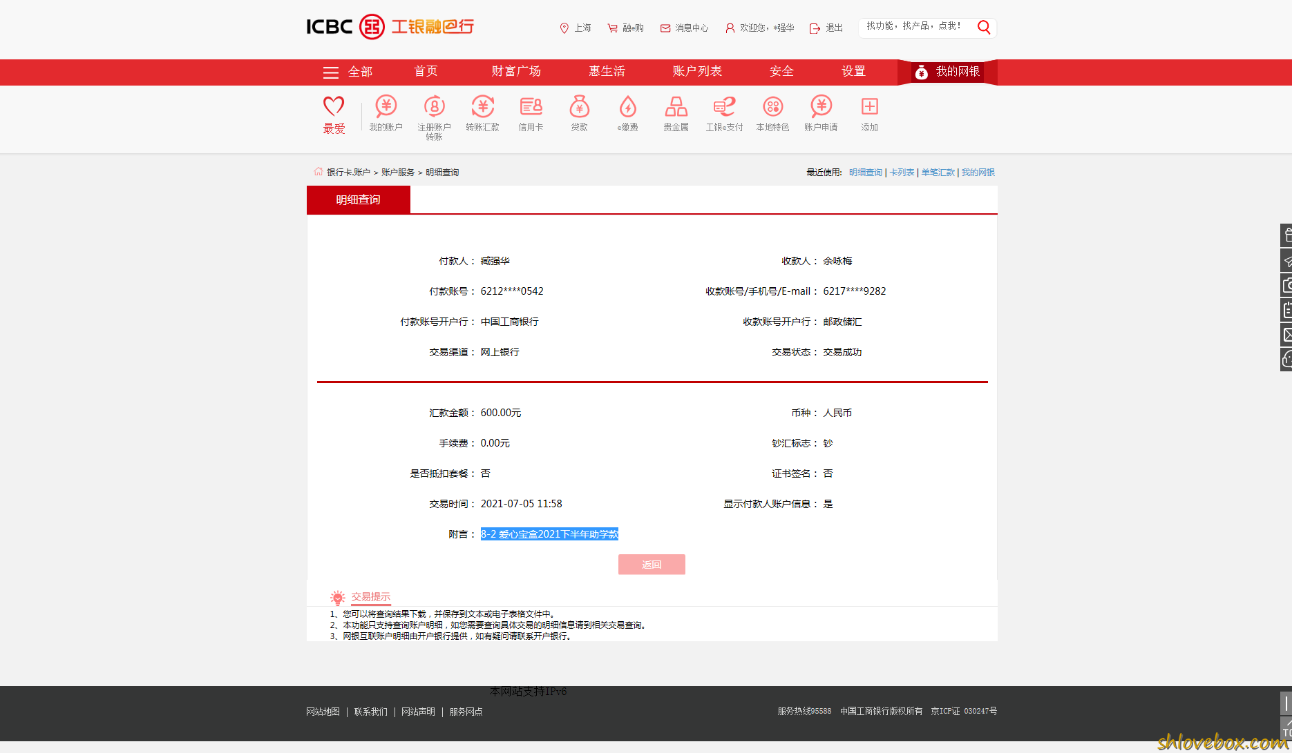Click transaction time 2021-07-05 11:58
This screenshot has width=1292, height=753.
tap(522, 504)
